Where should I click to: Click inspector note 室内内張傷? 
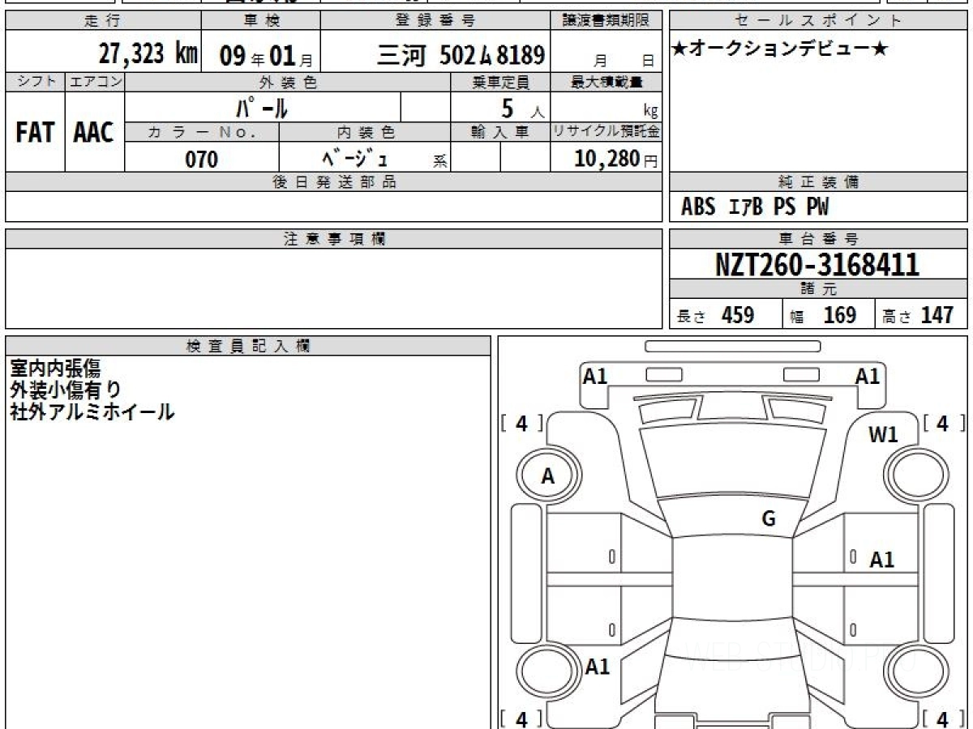point(55,368)
